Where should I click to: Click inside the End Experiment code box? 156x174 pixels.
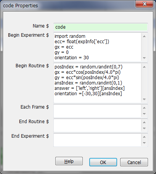tap(98, 140)
